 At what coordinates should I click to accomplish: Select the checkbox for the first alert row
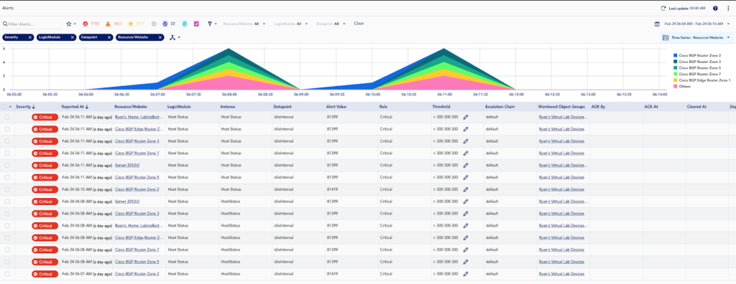tap(7, 117)
